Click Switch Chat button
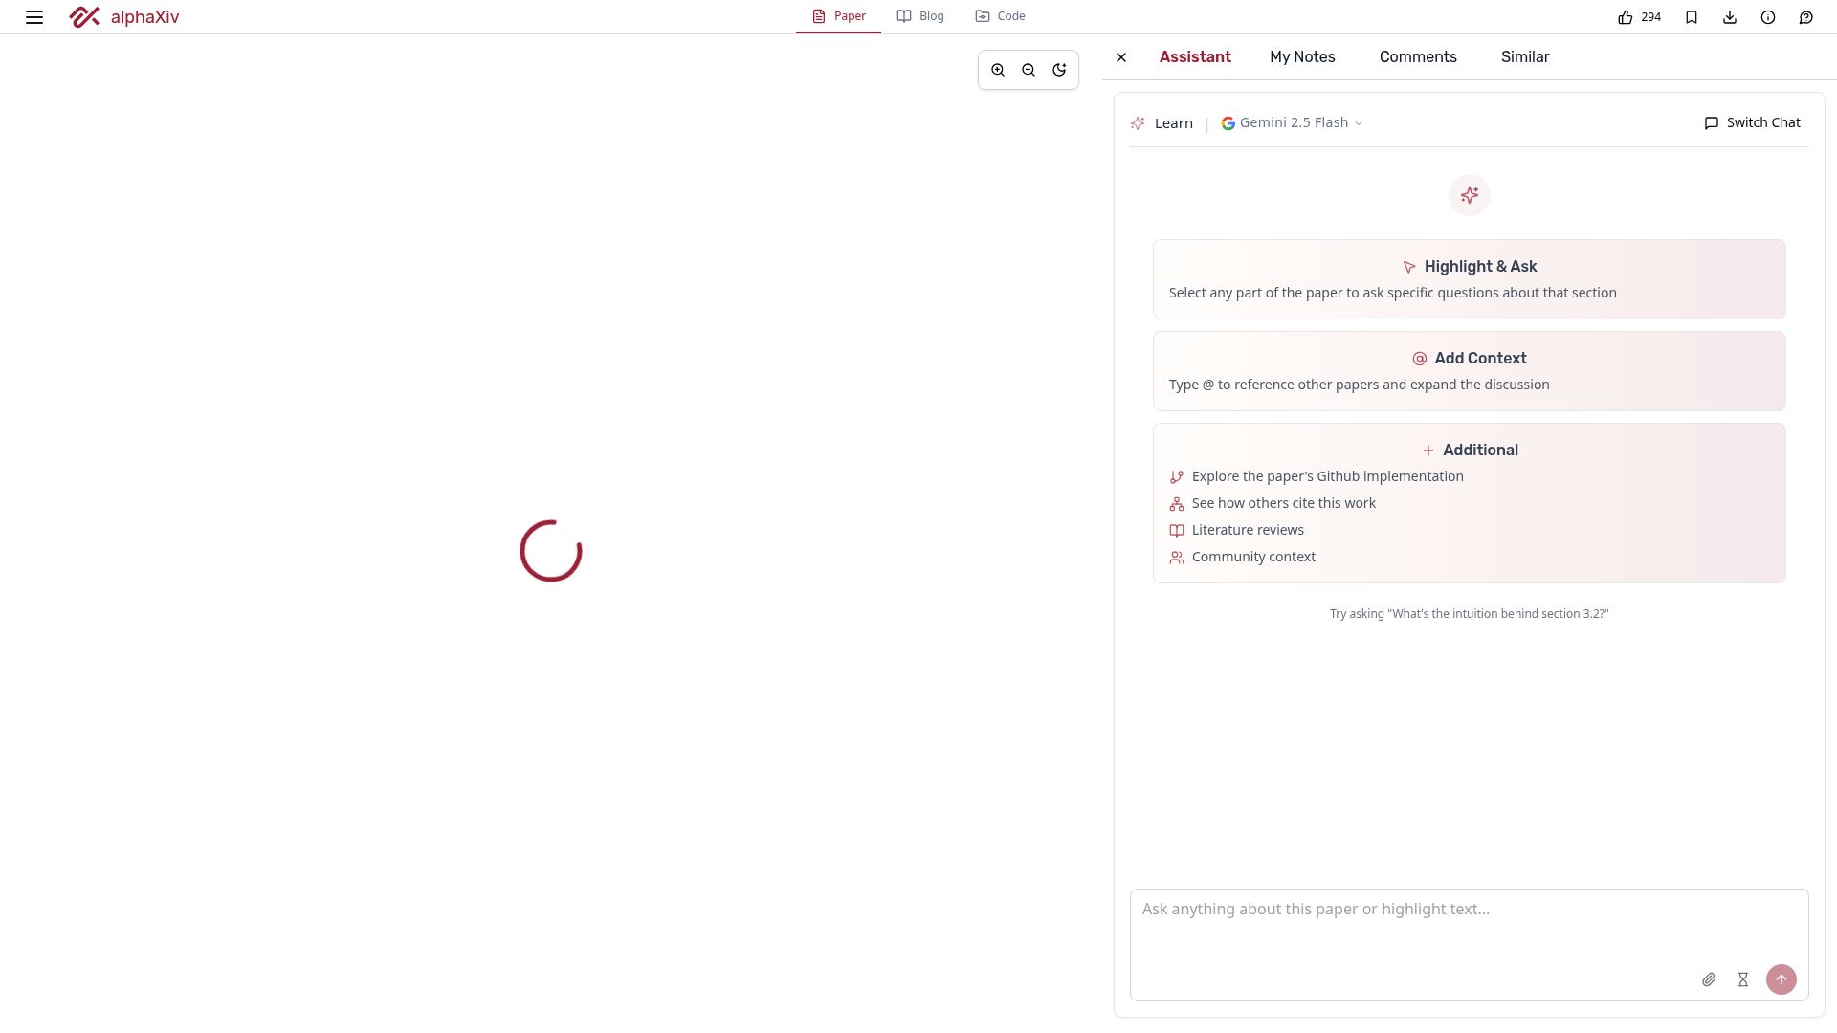 pyautogui.click(x=1753, y=122)
